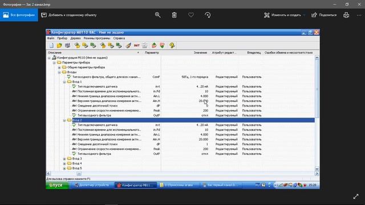Click the zoom magnifier in Photos toolbar
The height and width of the screenshot is (205, 365).
tap(157, 15)
